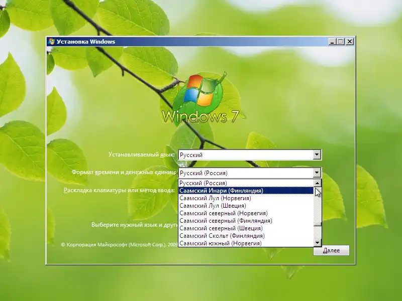Maximize the 'Установка Windows' window
402x301 pixels.
pos(341,42)
